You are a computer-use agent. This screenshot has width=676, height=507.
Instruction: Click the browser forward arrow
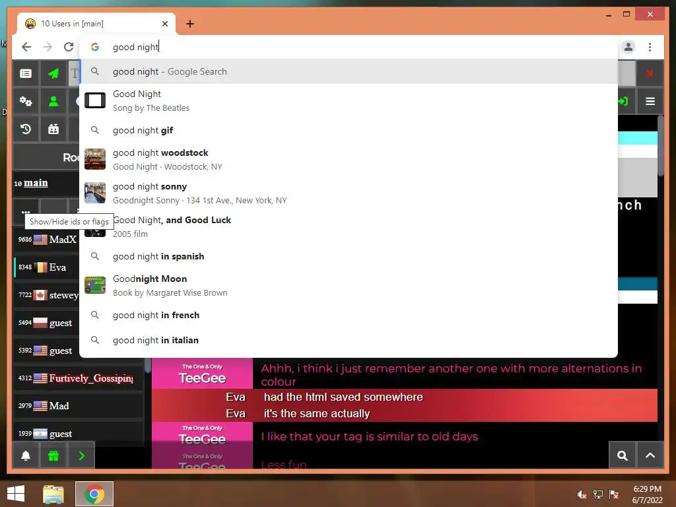point(48,47)
